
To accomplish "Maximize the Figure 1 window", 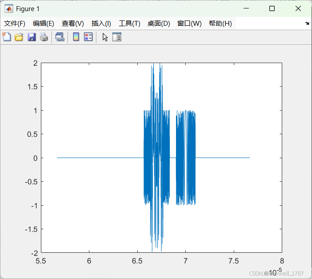I will (x=272, y=8).
